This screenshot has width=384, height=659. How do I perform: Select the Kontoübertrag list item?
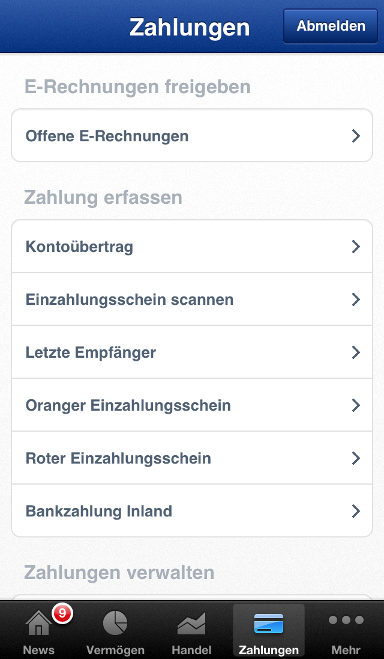click(79, 247)
